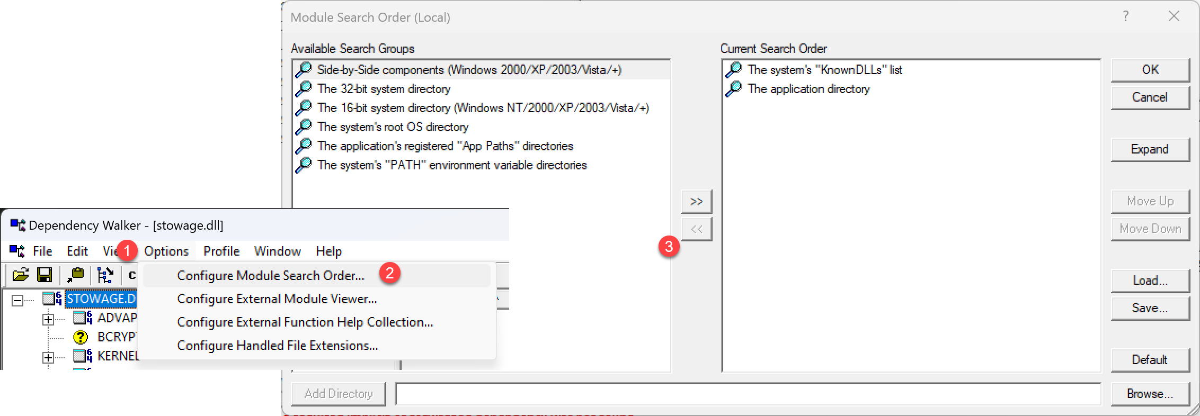Image resolution: width=1200 pixels, height=416 pixels.
Task: Click the magnifier icon beside App Paths directories
Action: (x=304, y=146)
